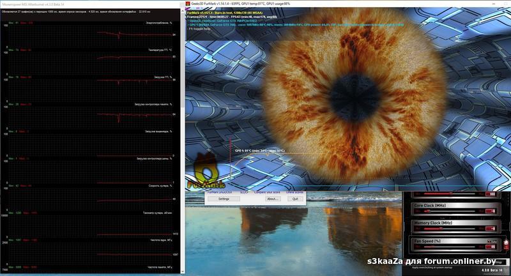Select the Загрузка видеоядра graph
511x276 pixels.
(x=90, y=142)
